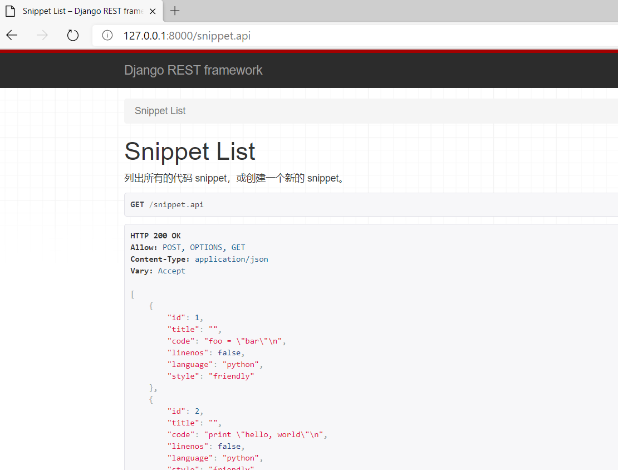Viewport: 618px width, 470px height.
Task: Click the browser forward arrow
Action: [42, 36]
